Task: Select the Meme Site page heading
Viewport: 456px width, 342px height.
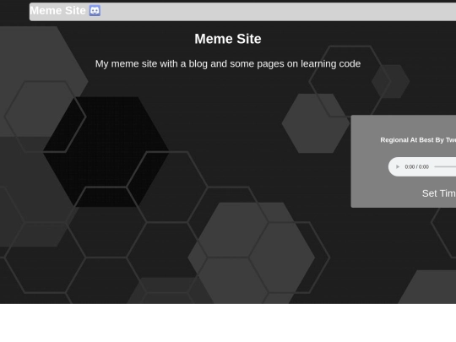Action: coord(228,39)
